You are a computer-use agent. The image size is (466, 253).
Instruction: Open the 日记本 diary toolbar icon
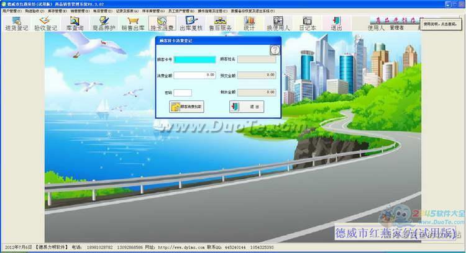(x=307, y=24)
